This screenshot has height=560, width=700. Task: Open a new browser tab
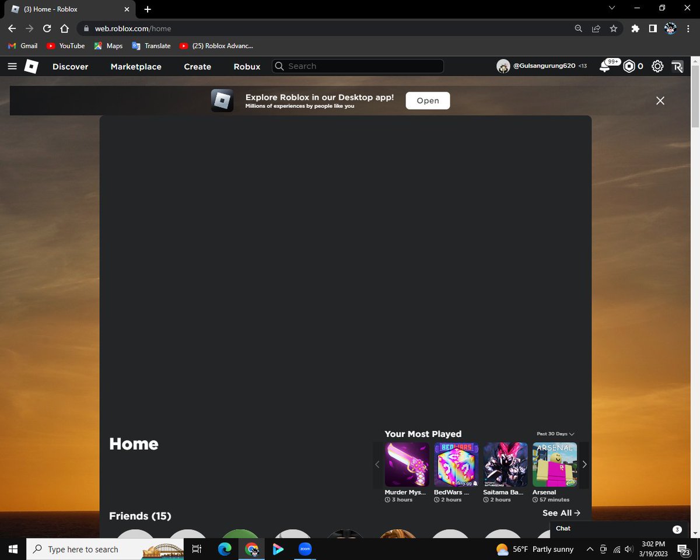pos(148,9)
